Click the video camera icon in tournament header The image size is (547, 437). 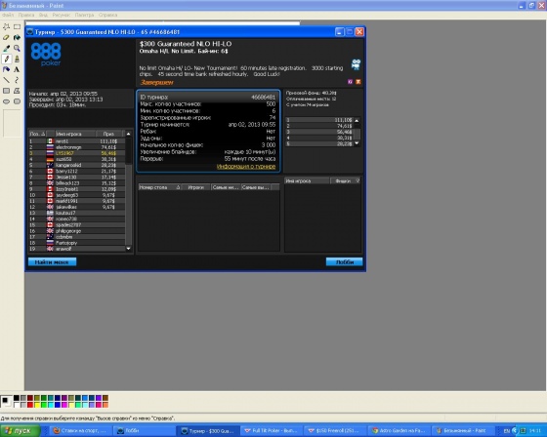(356, 64)
